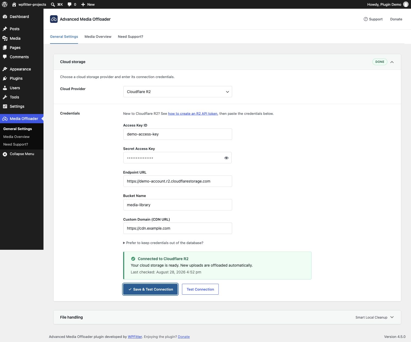
Task: Open the Dashboard menu label
Action: [x=19, y=17]
